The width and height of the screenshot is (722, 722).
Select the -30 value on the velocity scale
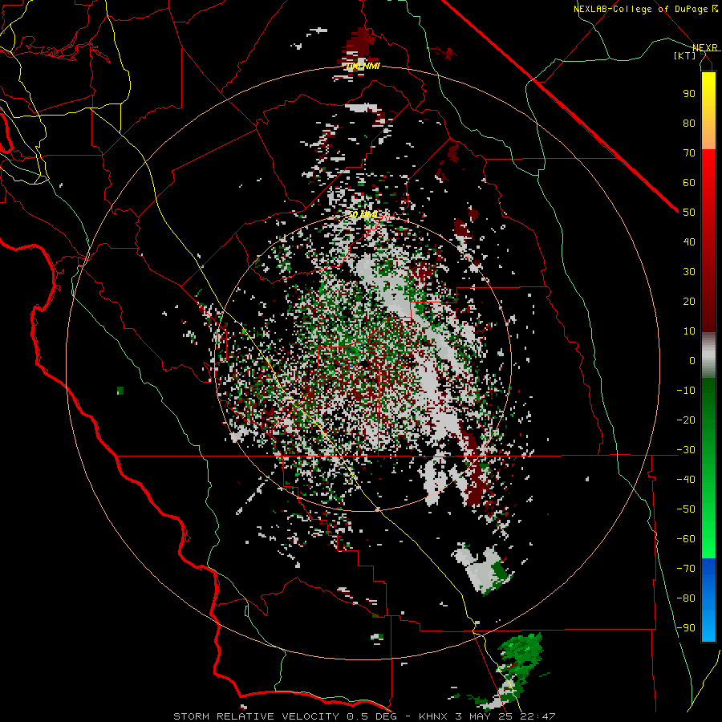(686, 450)
